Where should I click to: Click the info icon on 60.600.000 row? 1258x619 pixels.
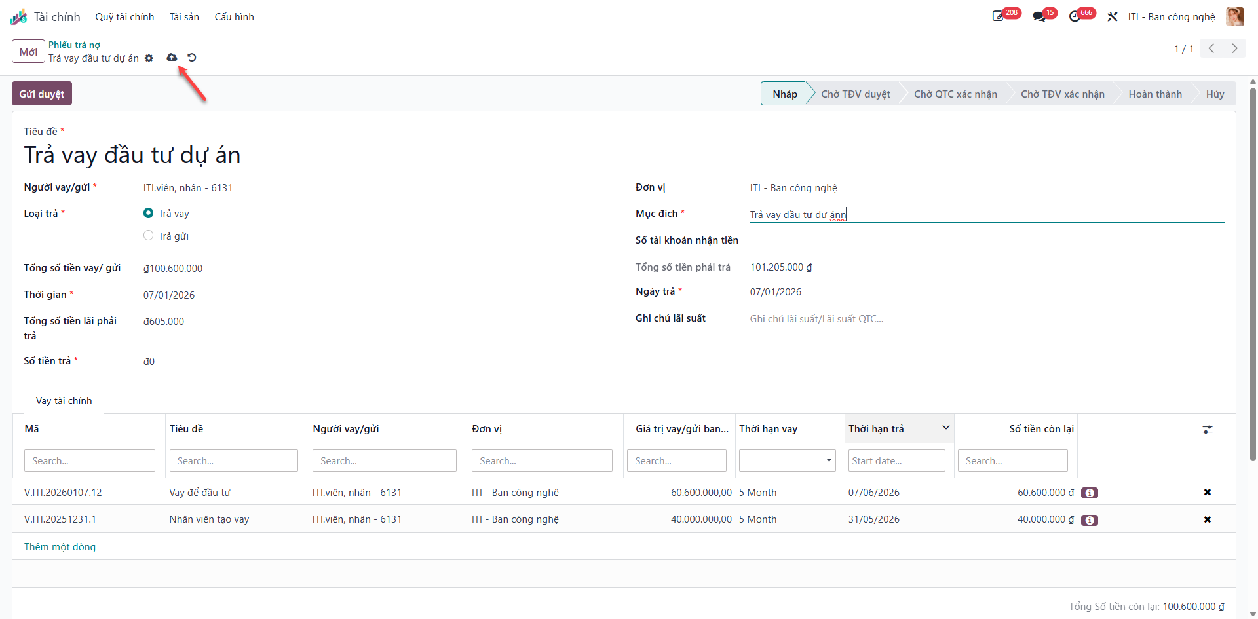click(1090, 493)
